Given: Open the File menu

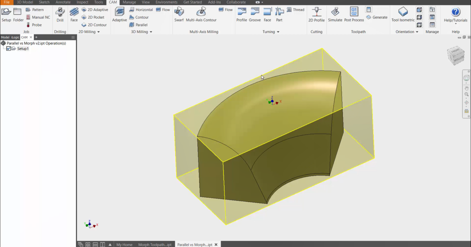Looking at the screenshot, I should tap(7, 2).
